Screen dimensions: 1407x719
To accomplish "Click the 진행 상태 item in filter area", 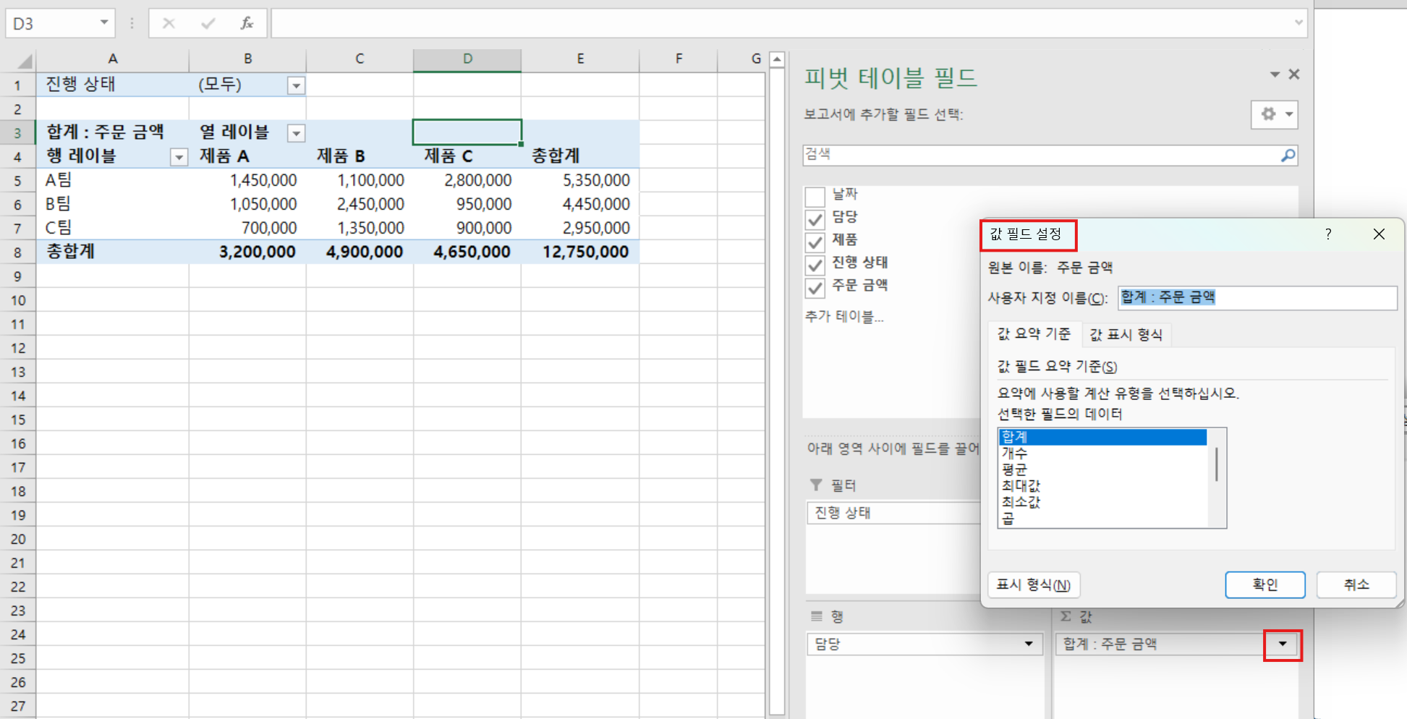I will coord(893,513).
